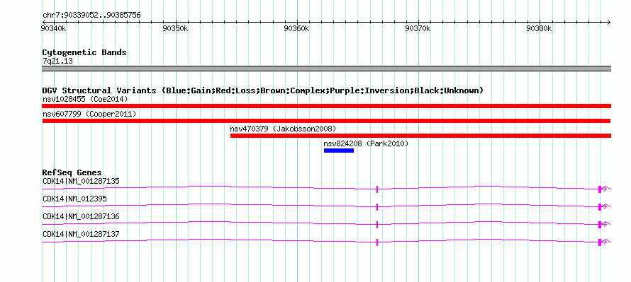Screen dimensions: 631x282
Task: Open the CDK14|NM_001287136 transcript label
Action: 81,216
